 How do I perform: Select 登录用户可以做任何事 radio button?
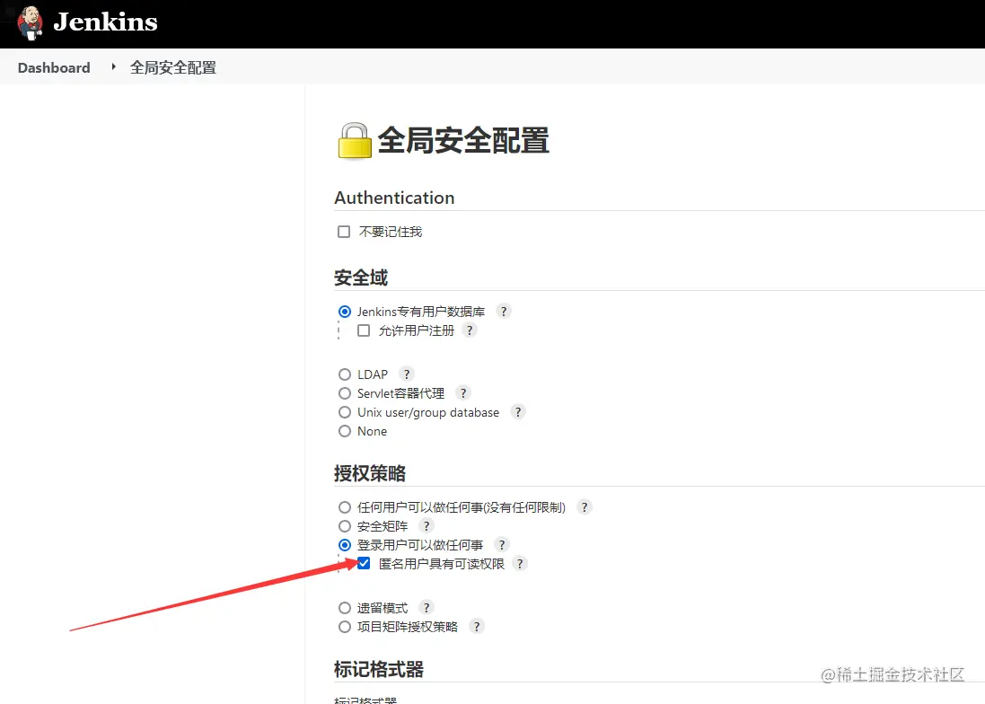[344, 544]
